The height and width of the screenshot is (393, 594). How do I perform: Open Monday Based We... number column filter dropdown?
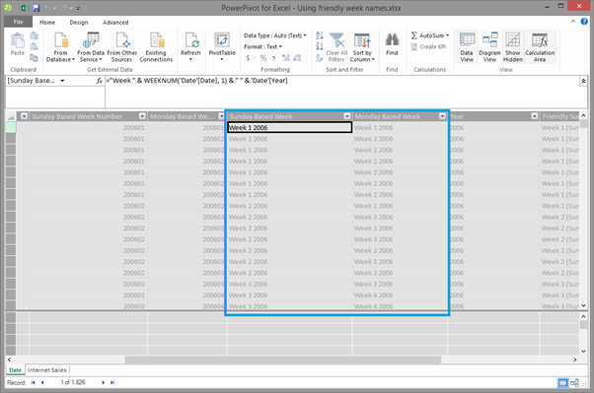[222, 116]
